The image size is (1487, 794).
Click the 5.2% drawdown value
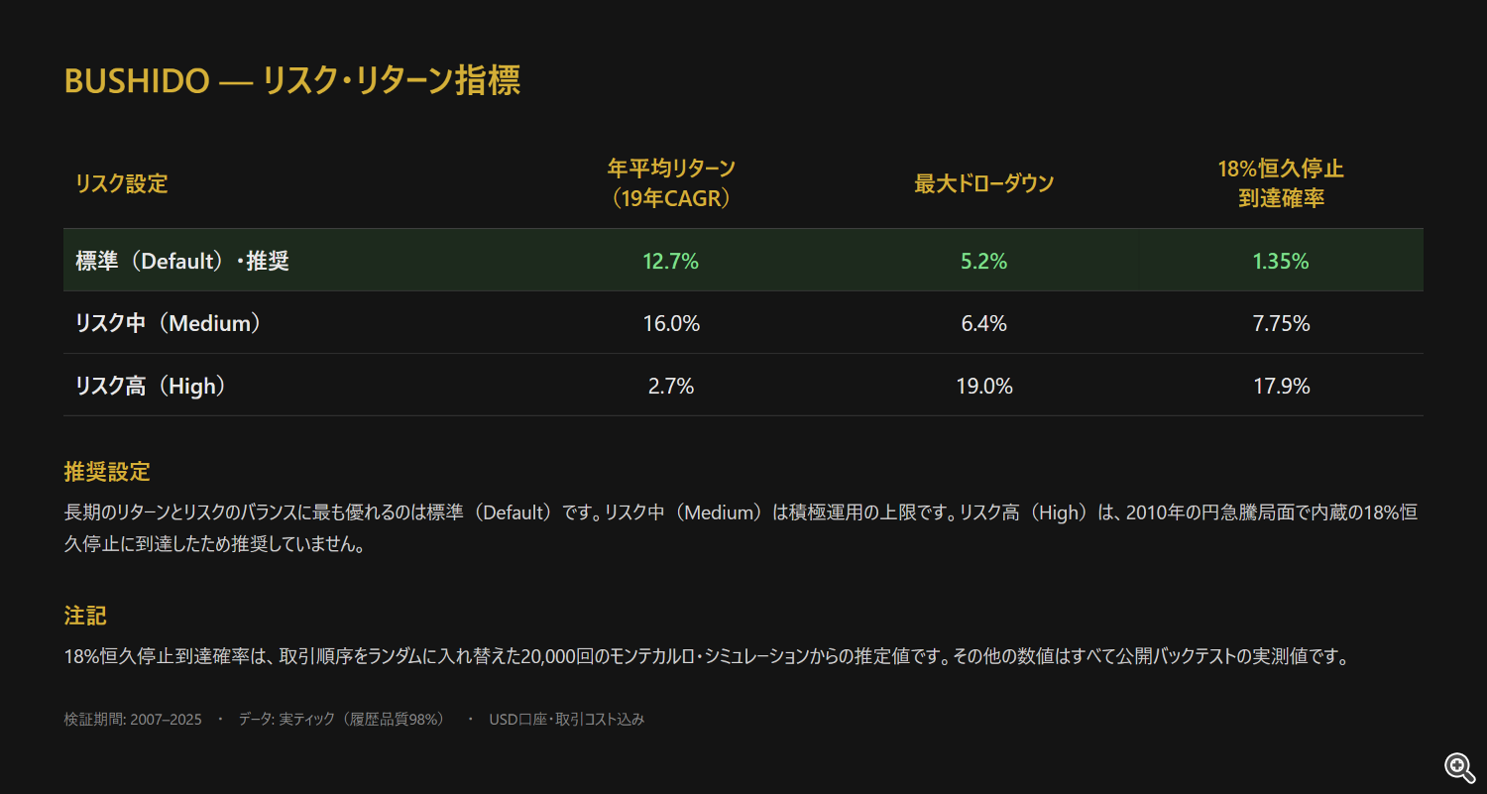tap(983, 262)
